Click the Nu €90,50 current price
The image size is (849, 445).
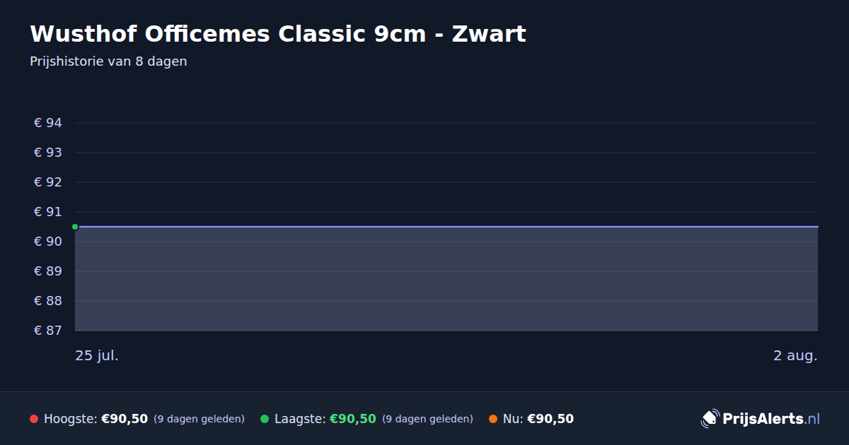[x=550, y=419]
